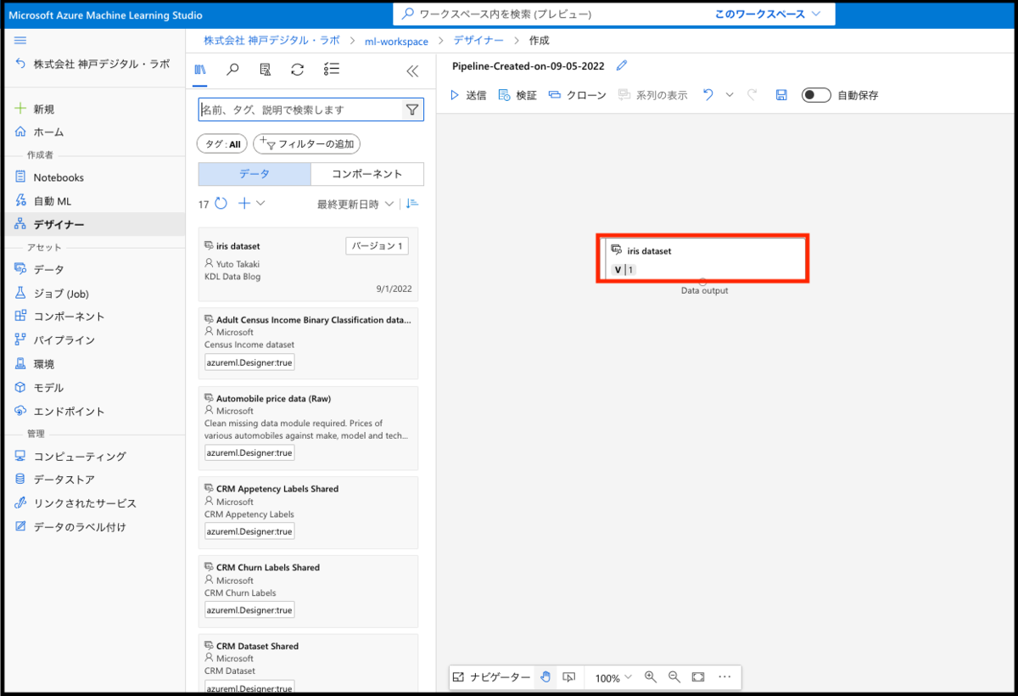Click the ml-workspace breadcrumb link
Image resolution: width=1018 pixels, height=696 pixels.
tap(396, 41)
